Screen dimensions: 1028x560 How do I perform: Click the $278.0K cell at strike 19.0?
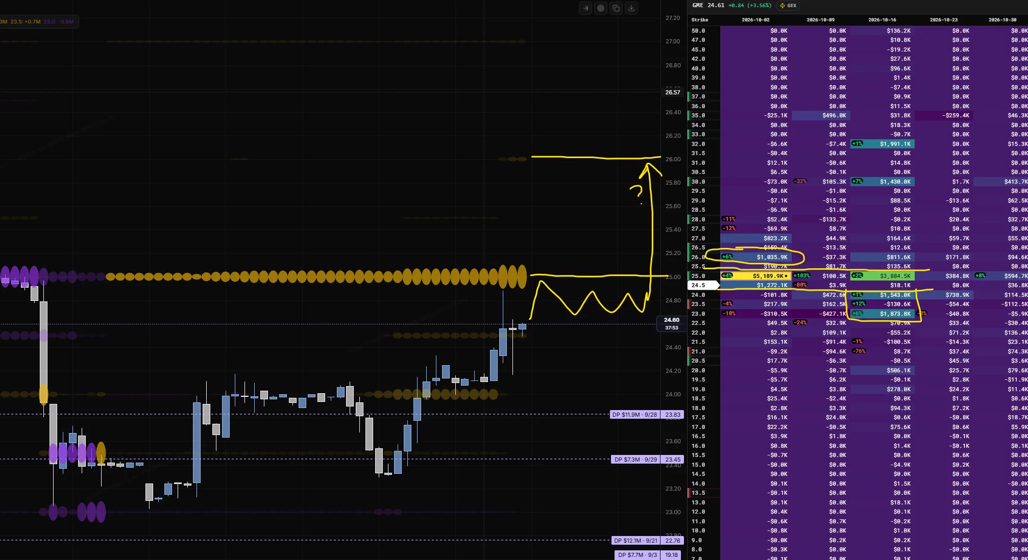pos(883,389)
